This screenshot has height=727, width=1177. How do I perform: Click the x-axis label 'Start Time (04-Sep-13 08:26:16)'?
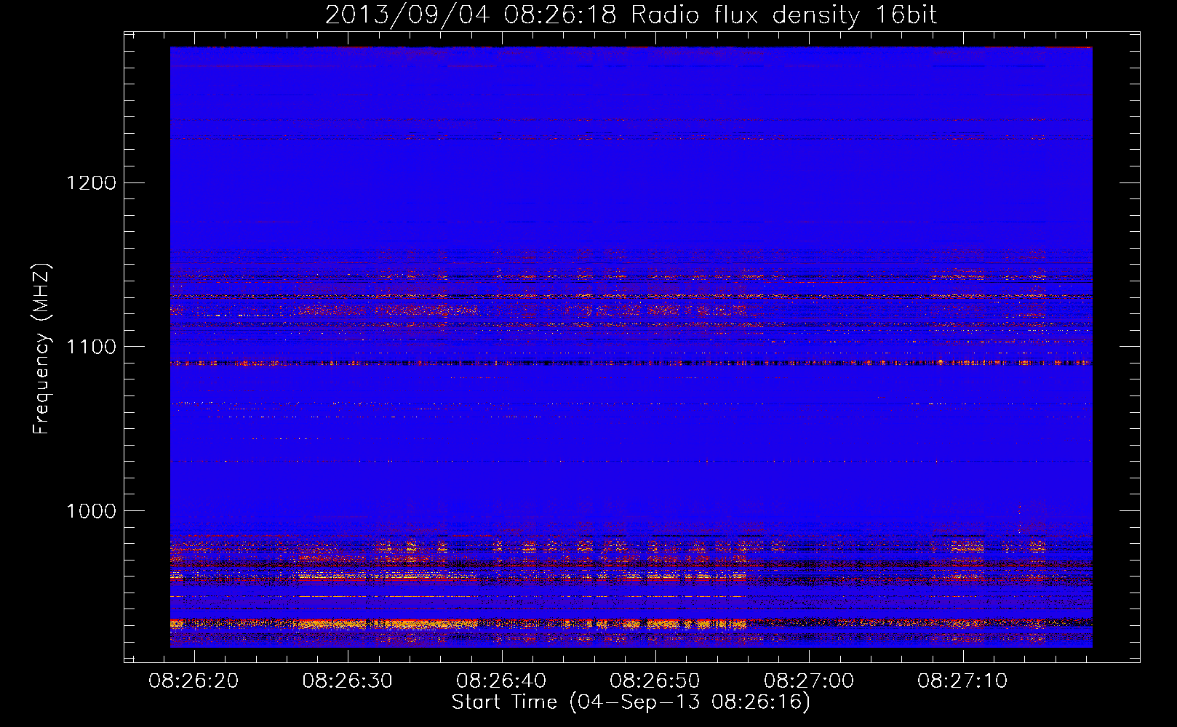631,702
